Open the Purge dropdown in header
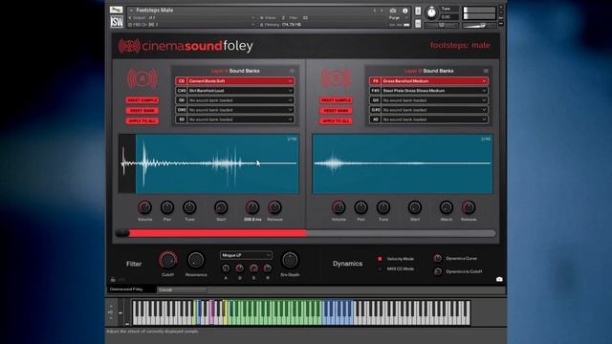 398,18
